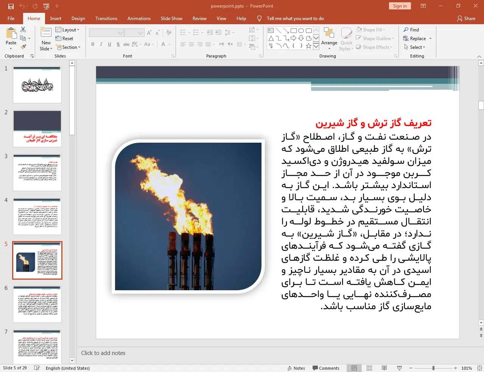Image resolution: width=484 pixels, height=372 pixels.
Task: Select slide 3 thumbnail
Action: click(x=37, y=173)
